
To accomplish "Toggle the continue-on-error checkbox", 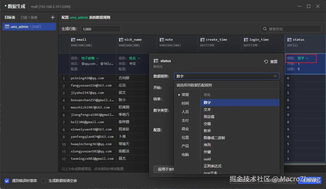I will coord(7,181).
